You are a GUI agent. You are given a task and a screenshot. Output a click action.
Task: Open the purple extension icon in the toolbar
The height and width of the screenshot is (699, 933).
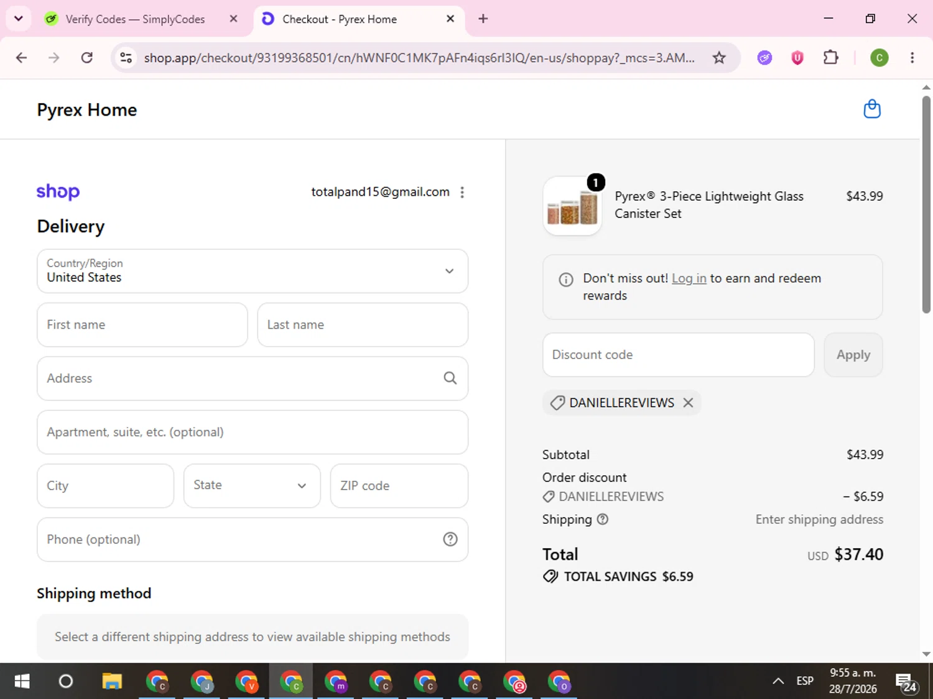click(764, 58)
